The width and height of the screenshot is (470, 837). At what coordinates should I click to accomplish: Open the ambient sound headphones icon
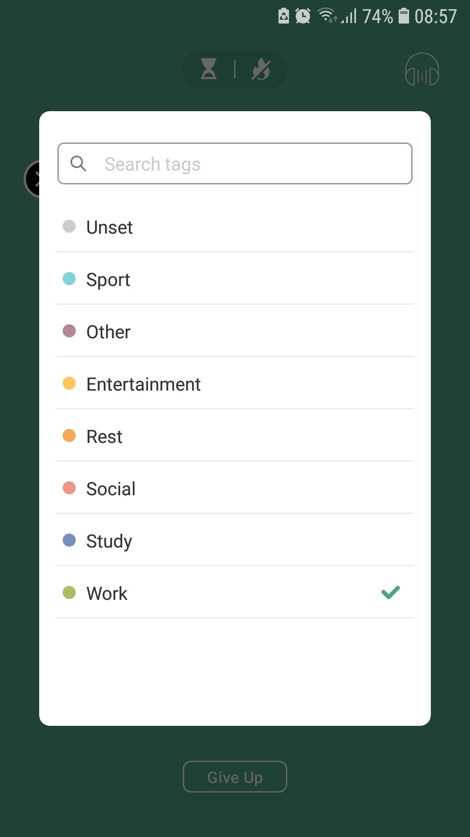422,69
